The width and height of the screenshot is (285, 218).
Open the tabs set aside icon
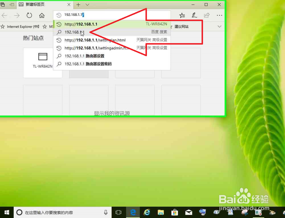pyautogui.click(x=2, y=5)
